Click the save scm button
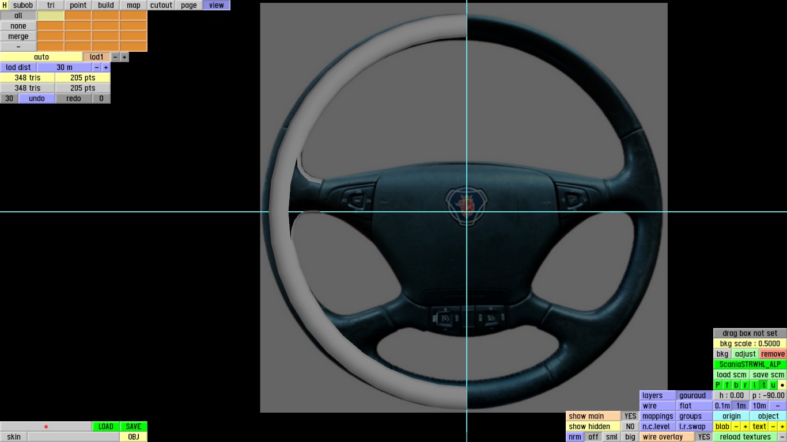Viewport: 787px width, 442px height. (x=769, y=375)
